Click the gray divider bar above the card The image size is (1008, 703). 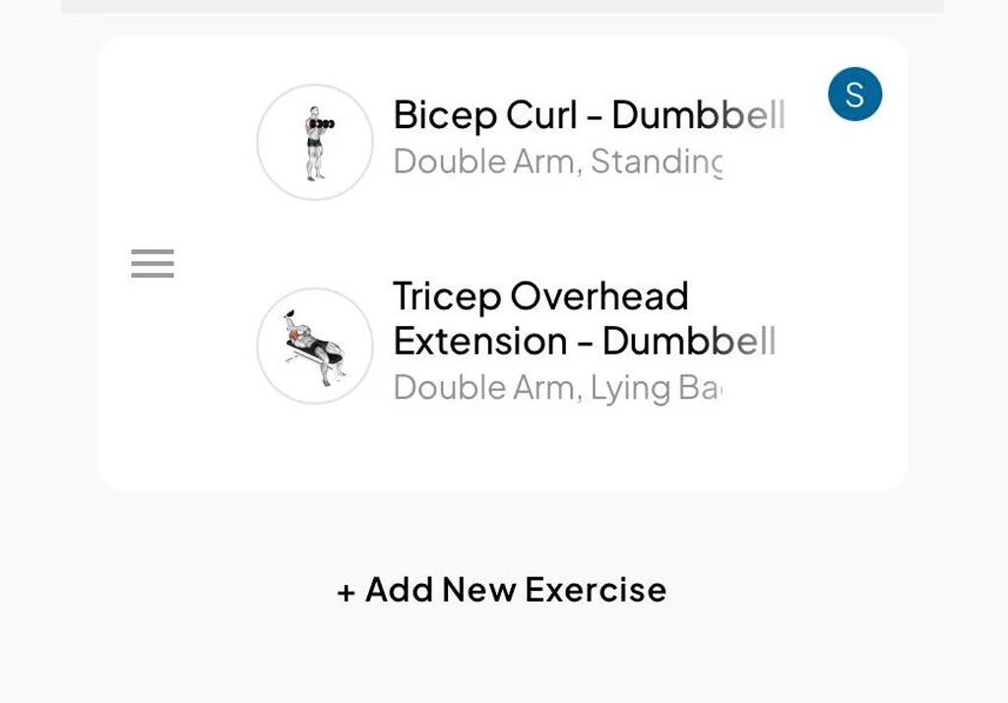502,6
